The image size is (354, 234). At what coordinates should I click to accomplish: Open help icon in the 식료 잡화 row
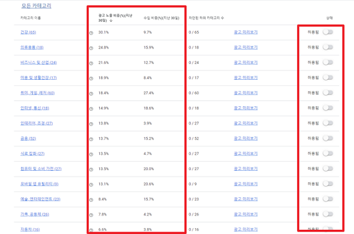(x=91, y=154)
